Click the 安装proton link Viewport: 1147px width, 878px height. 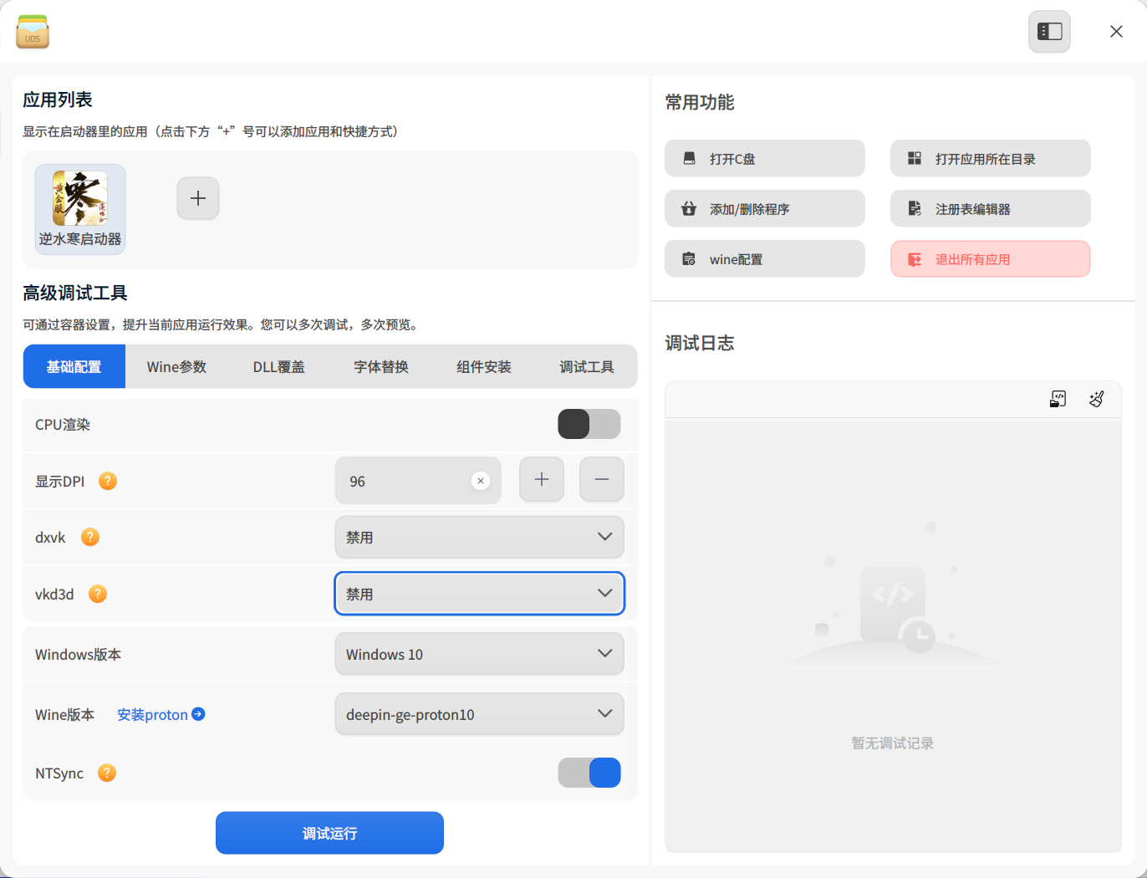[x=152, y=714]
